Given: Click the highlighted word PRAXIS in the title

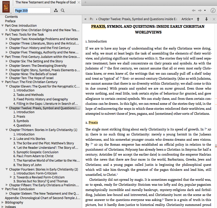Looking at the screenshot, I should [98, 26].
